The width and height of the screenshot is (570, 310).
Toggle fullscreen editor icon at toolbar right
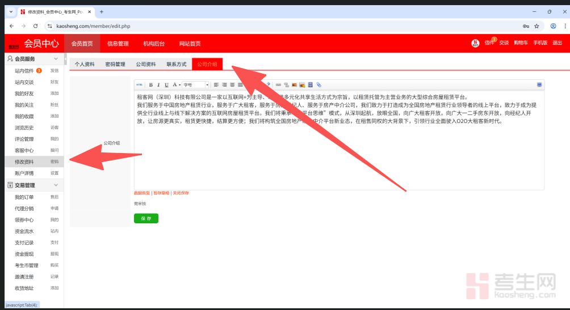[539, 85]
